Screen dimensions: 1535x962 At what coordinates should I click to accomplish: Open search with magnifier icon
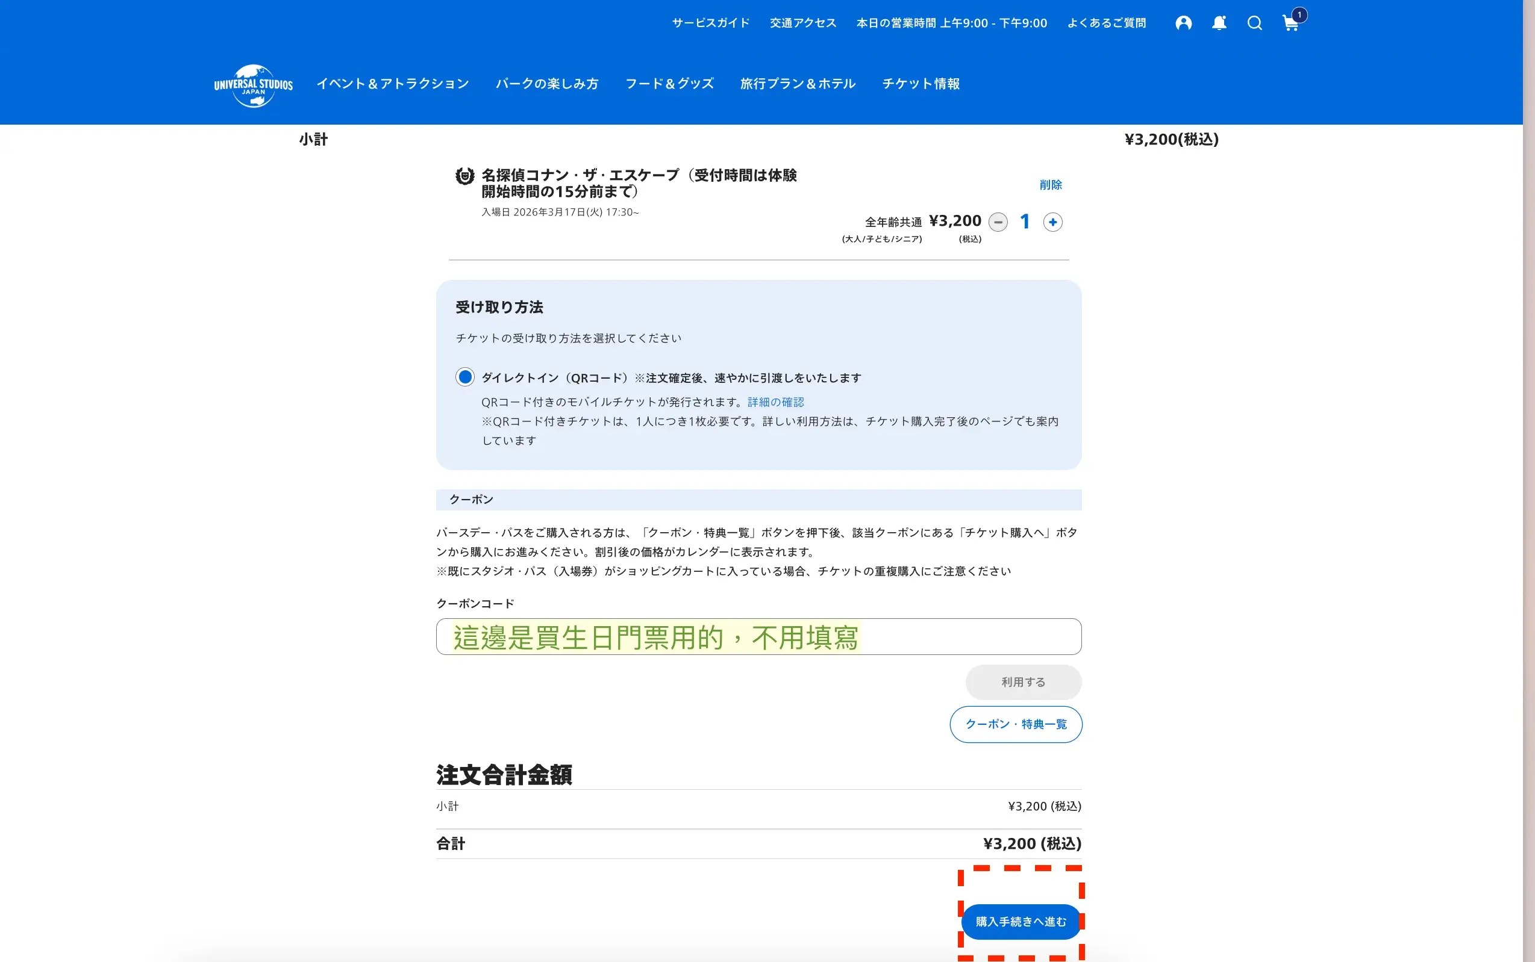pyautogui.click(x=1254, y=23)
